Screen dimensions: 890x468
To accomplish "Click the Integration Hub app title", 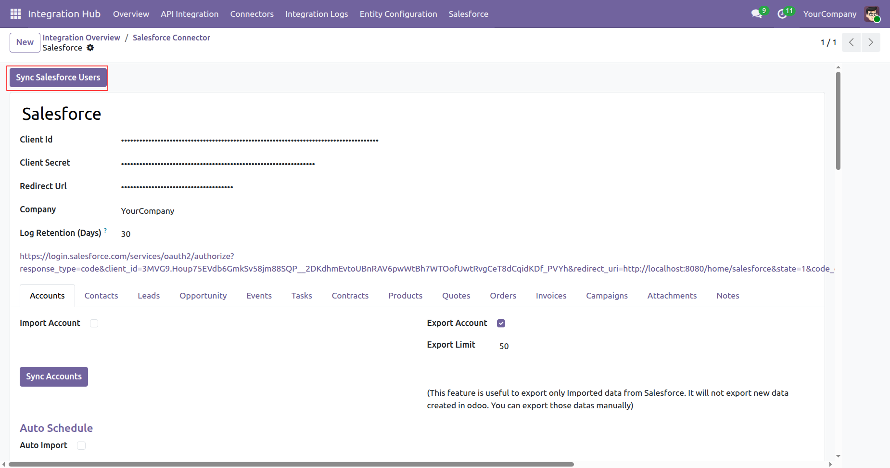I will (x=64, y=14).
